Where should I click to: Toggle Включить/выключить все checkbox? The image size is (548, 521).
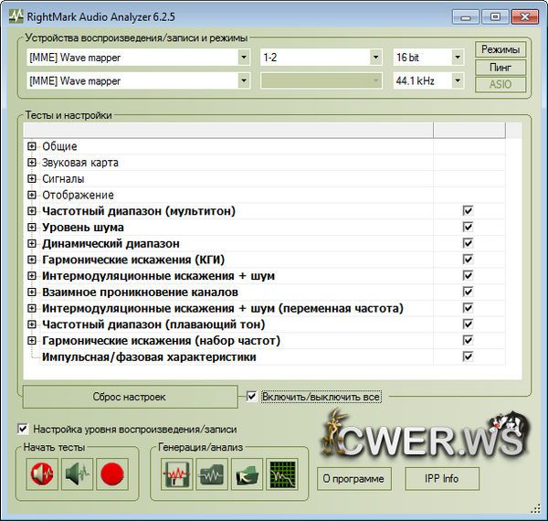point(252,397)
